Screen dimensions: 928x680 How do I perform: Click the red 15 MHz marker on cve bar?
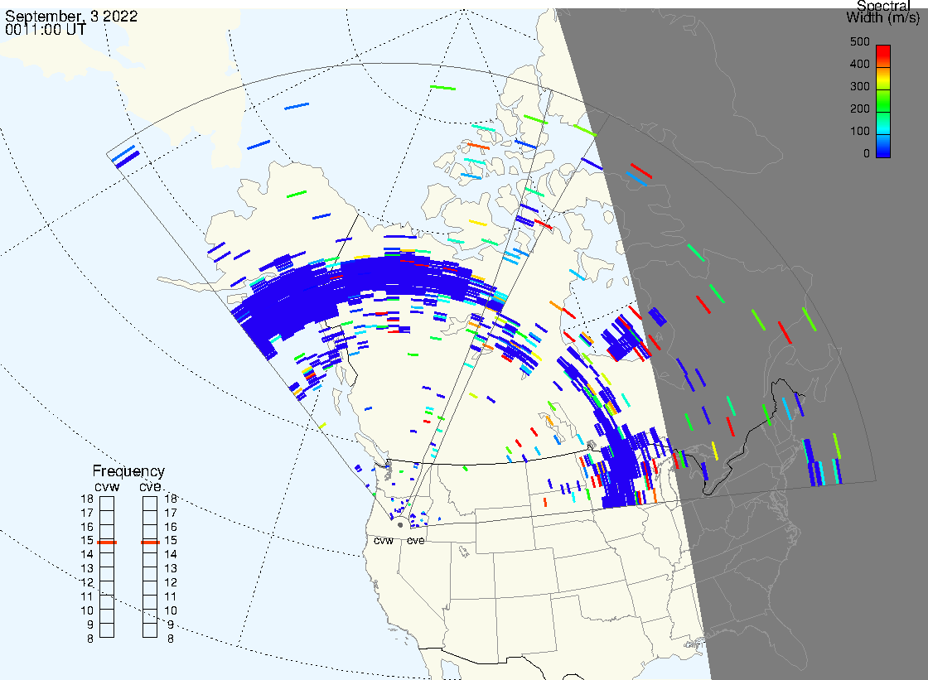pyautogui.click(x=150, y=543)
